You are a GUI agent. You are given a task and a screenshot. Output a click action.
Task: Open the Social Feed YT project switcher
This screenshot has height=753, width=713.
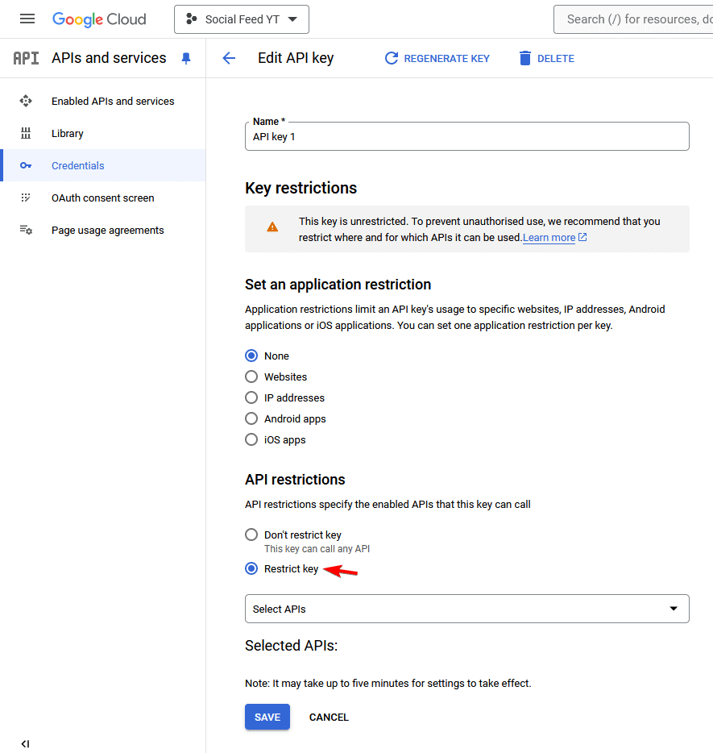(241, 19)
